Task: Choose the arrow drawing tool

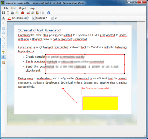Action: point(4,42)
